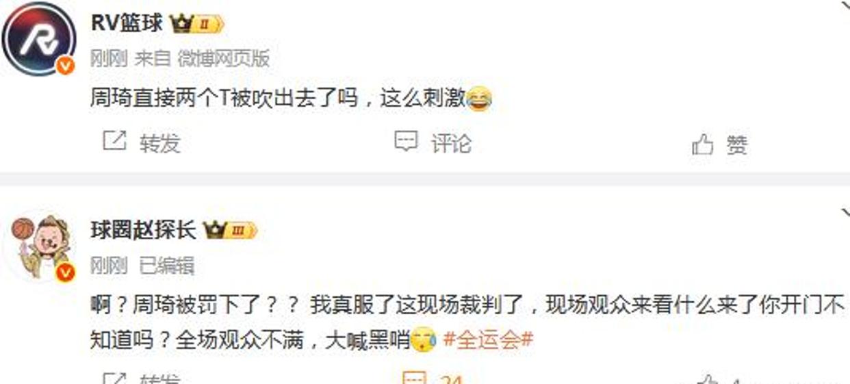Click the verified V badge on 球圈赵探长's avatar
This screenshot has height=384, width=850.
click(66, 272)
